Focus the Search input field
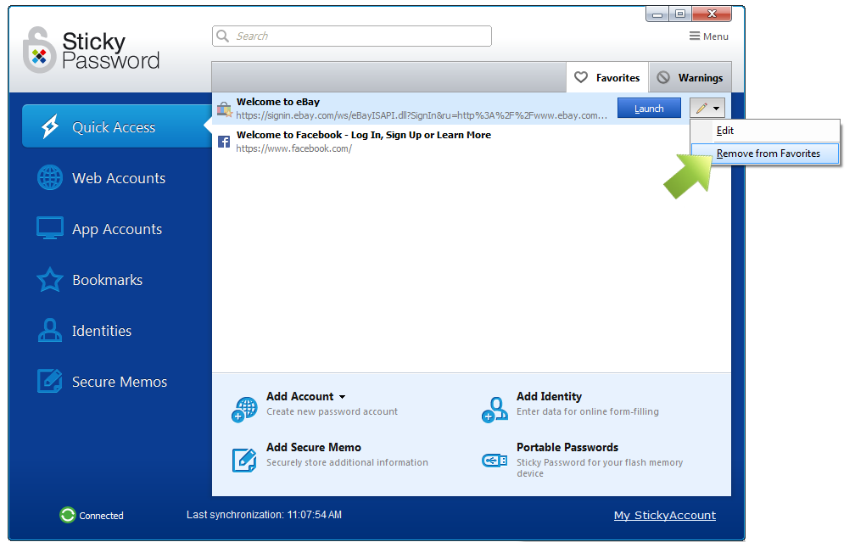The image size is (855, 542). click(352, 36)
